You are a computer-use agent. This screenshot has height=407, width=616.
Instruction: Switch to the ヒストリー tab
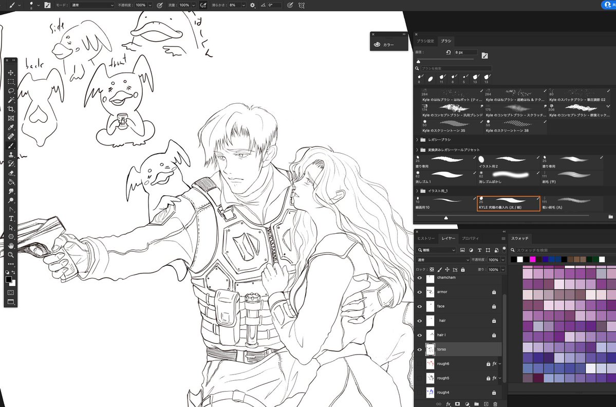click(x=426, y=238)
